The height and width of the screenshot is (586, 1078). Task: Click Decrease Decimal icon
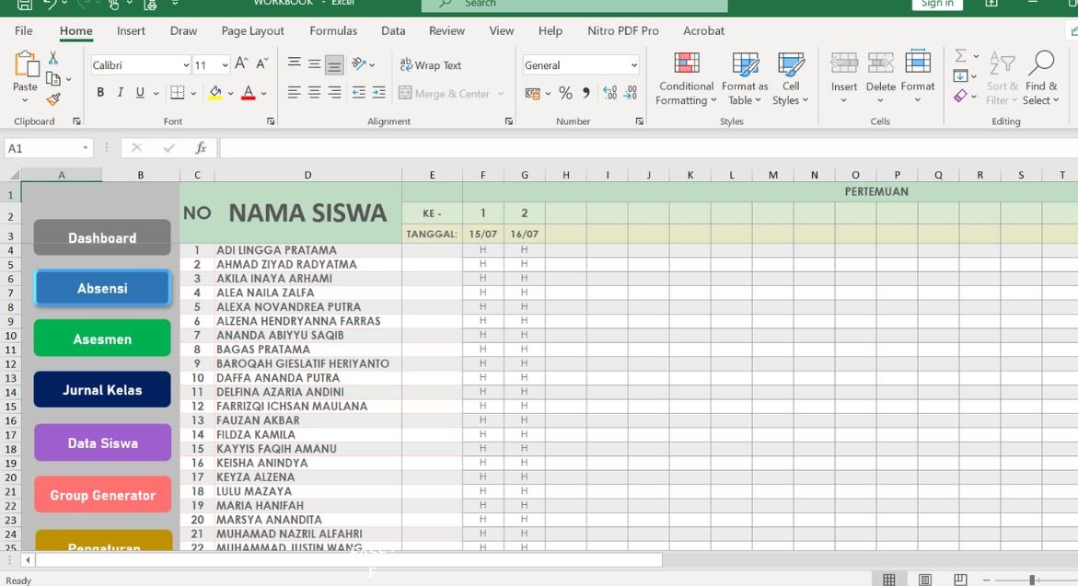click(631, 94)
